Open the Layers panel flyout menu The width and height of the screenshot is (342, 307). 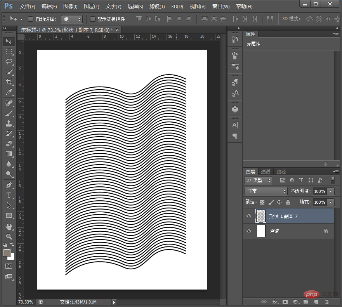336,172
